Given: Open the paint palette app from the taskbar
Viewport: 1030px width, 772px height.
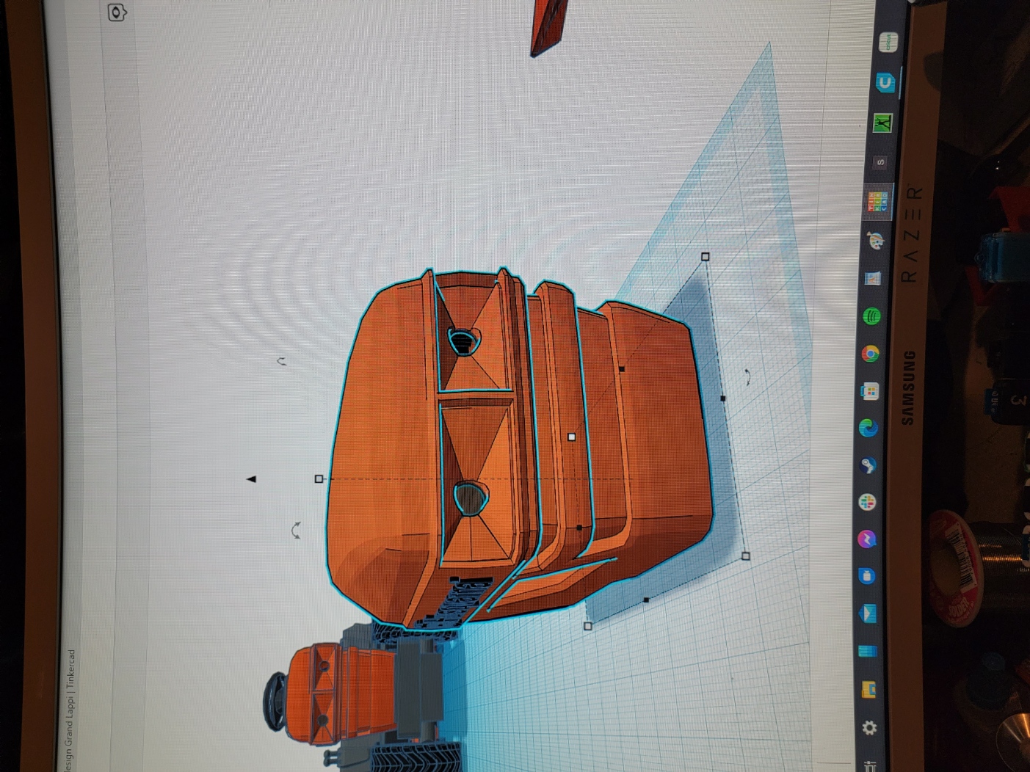Looking at the screenshot, I should (x=874, y=242).
